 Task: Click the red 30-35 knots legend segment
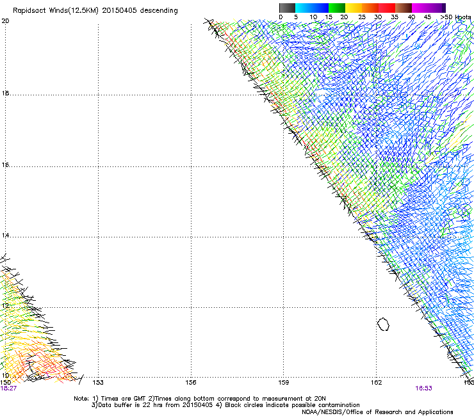[387, 8]
